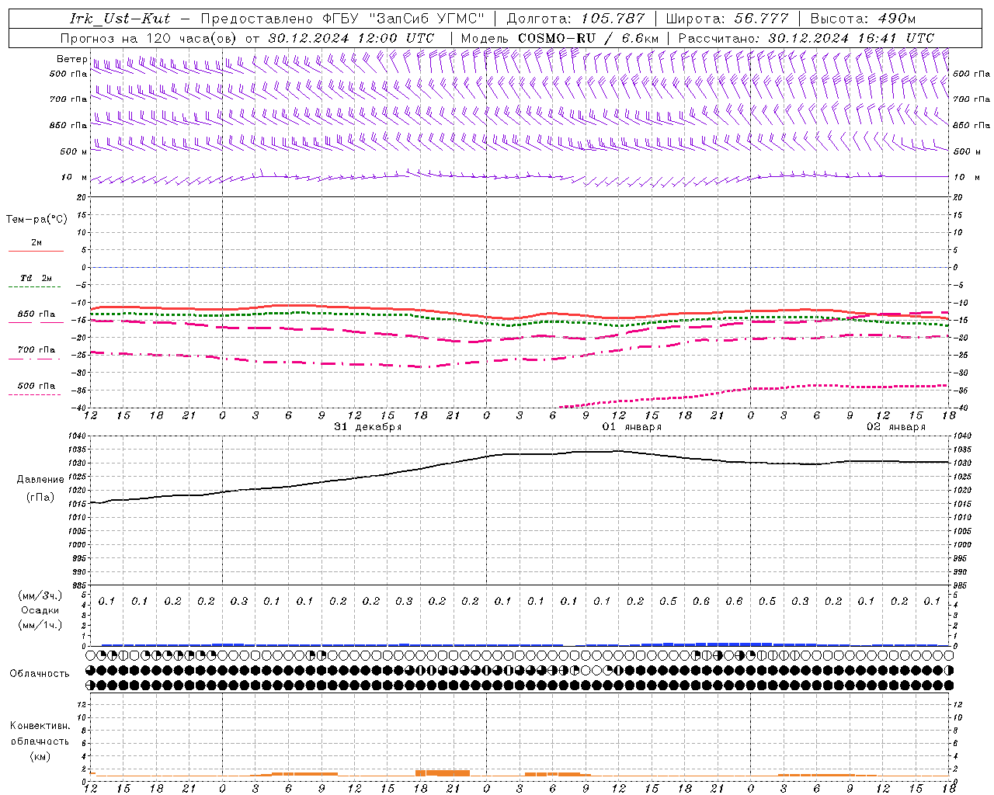Viewport: 994px width, 795px height.
Task: Click the Осадки precipitation label
Action: tap(40, 610)
